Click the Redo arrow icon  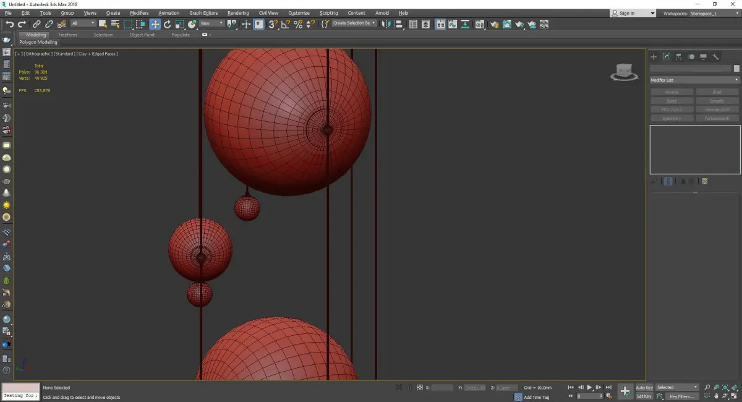click(22, 24)
